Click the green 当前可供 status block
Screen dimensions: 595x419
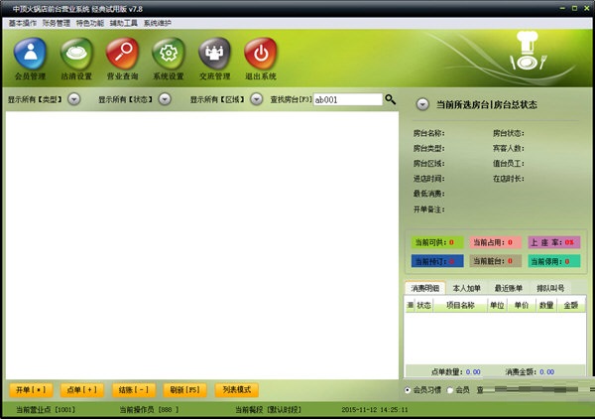[x=437, y=242]
